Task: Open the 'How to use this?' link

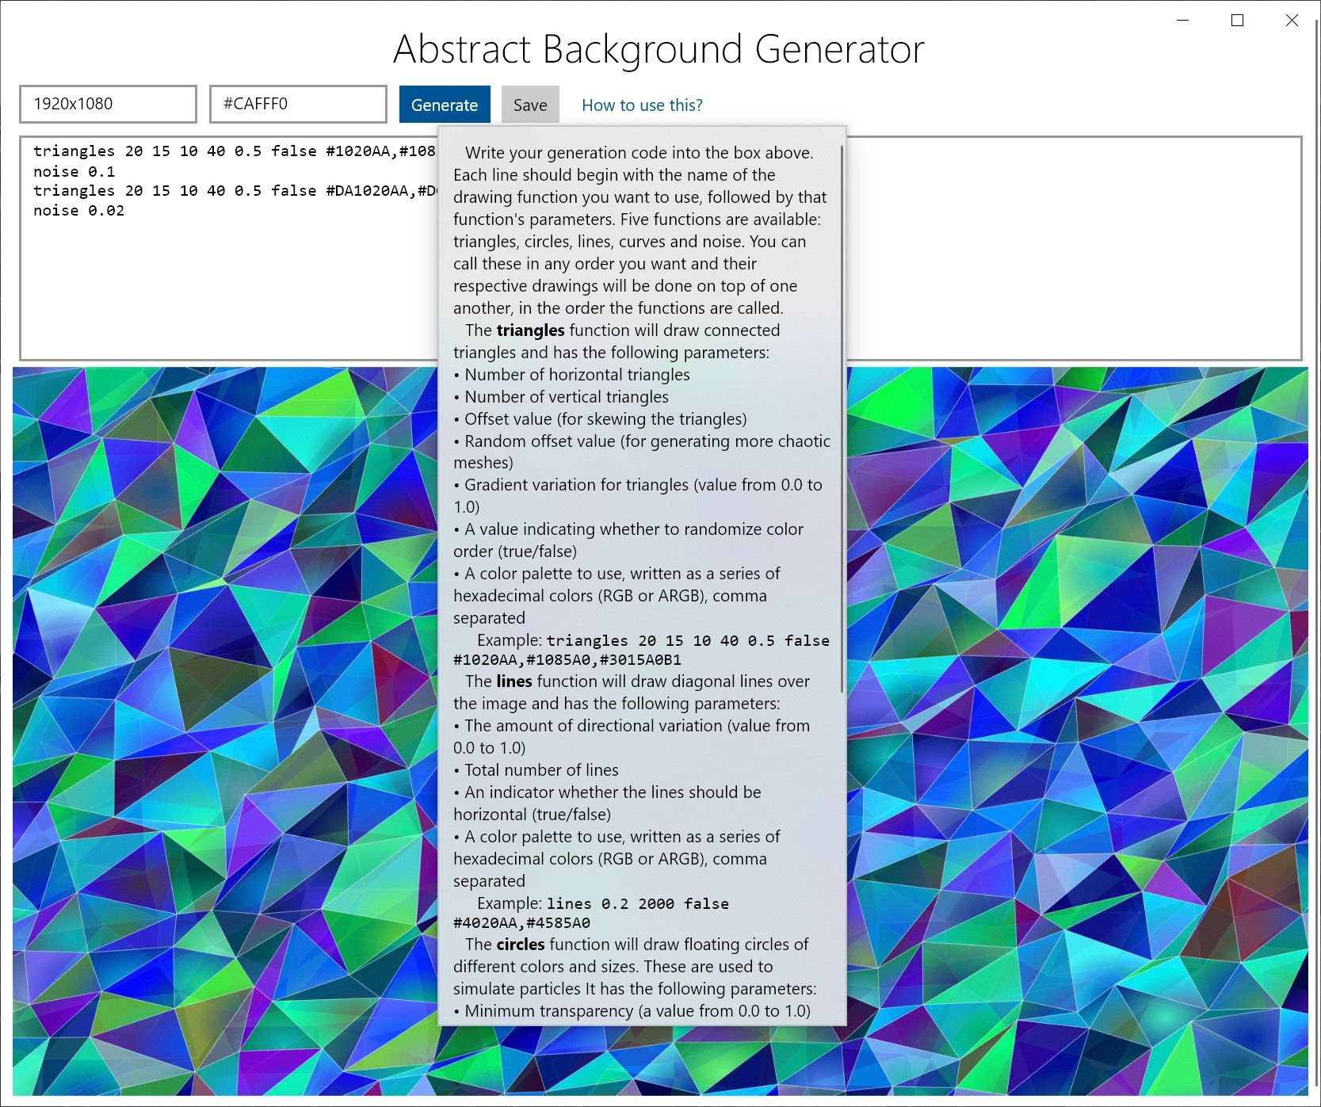Action: pos(642,105)
